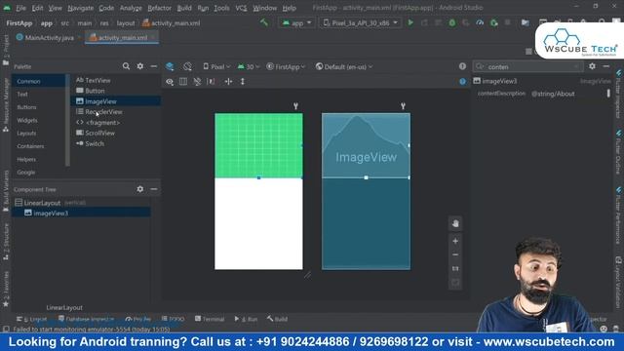Open the FirstApp theme dropdown

click(x=286, y=67)
